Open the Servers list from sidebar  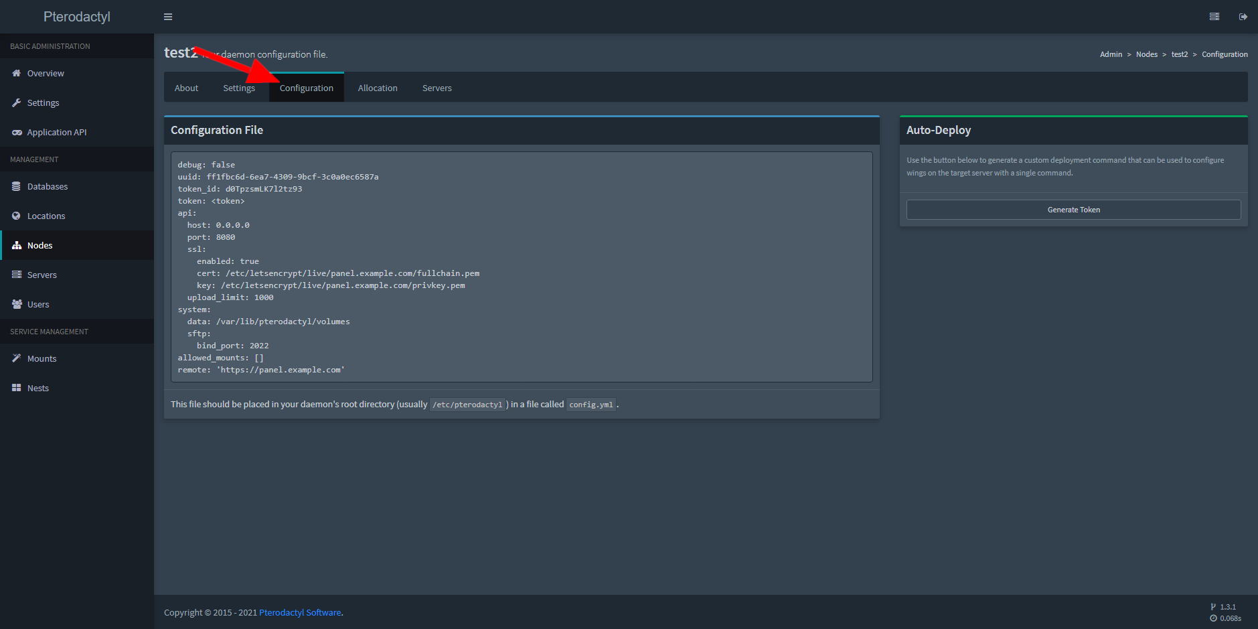[16, 275]
